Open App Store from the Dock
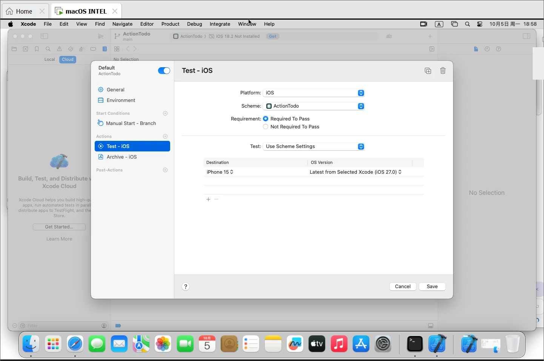This screenshot has width=544, height=361. tap(361, 344)
